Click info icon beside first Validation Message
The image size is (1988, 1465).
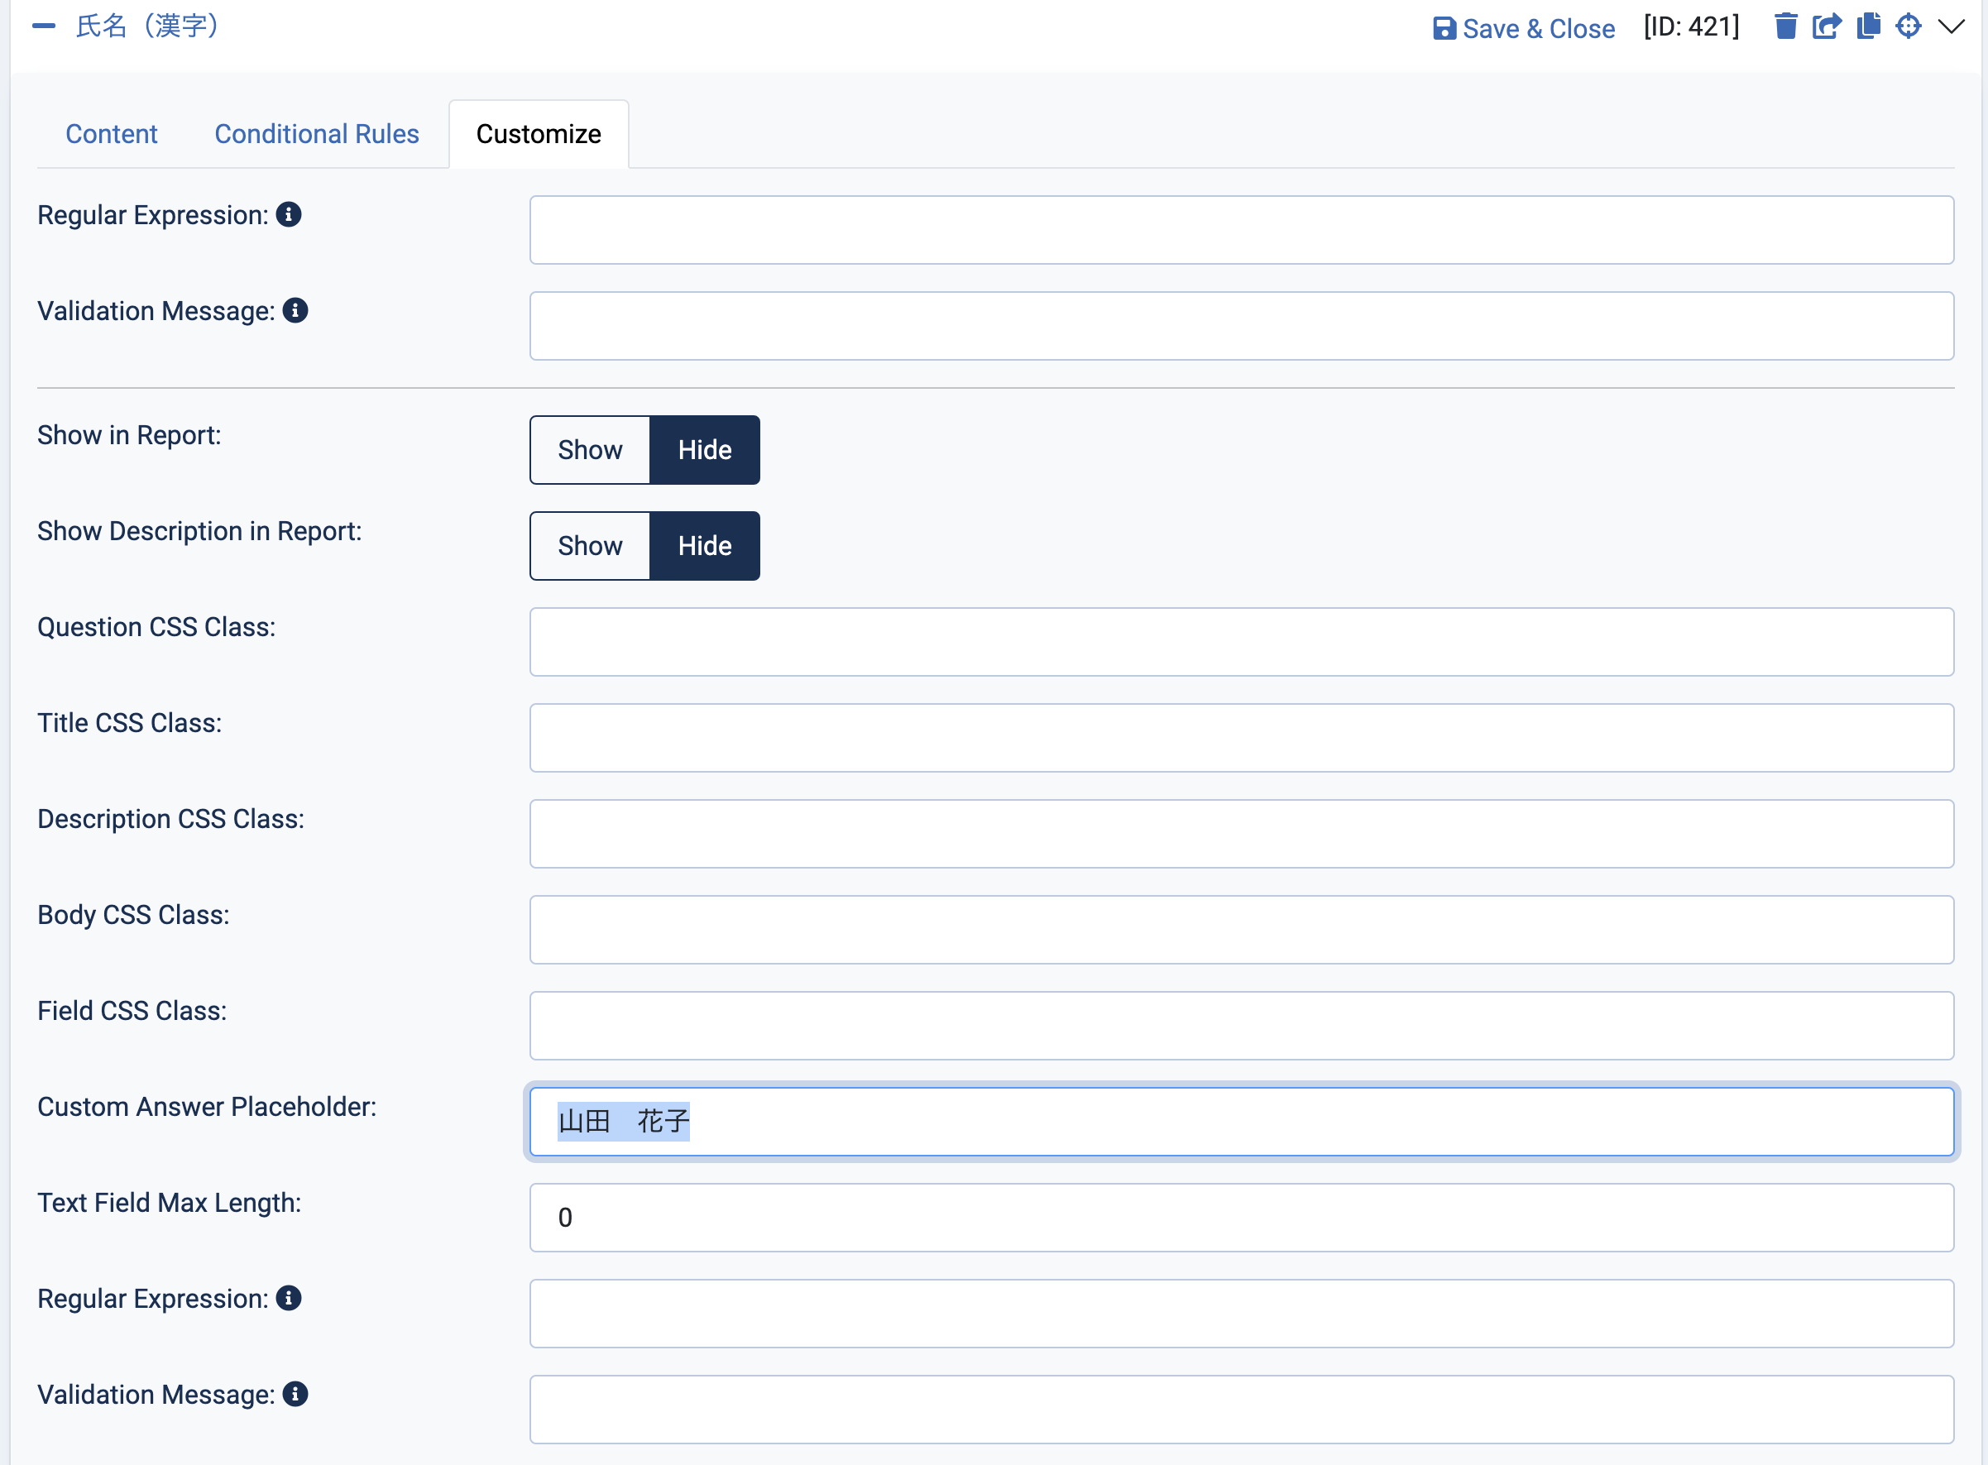click(295, 310)
